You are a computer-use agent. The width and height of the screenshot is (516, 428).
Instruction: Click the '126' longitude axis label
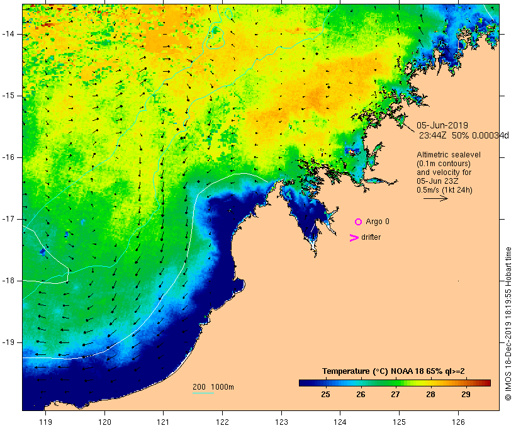point(458,422)
